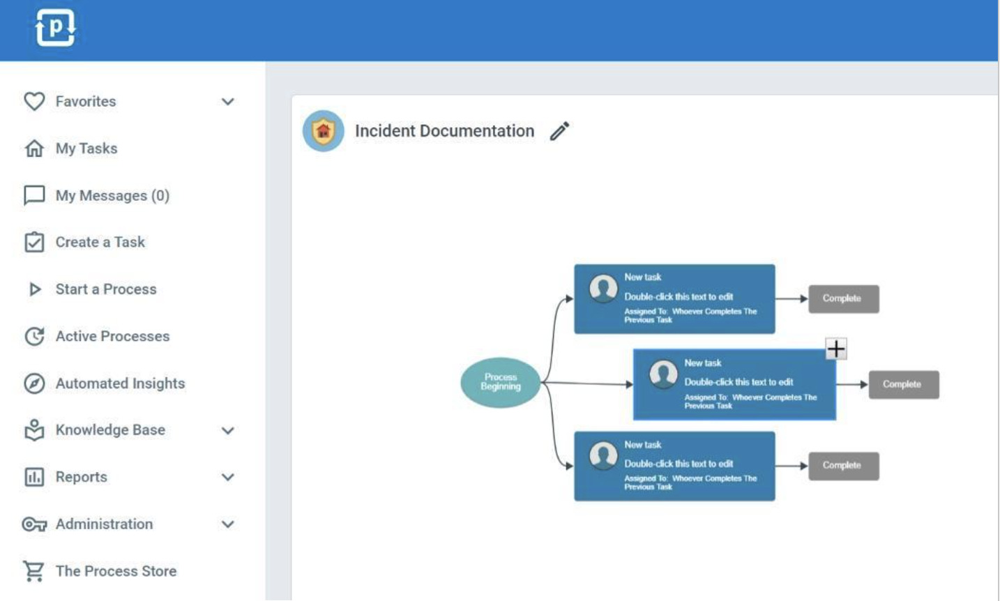
Task: Click the Complete button of middle task
Action: tap(904, 384)
